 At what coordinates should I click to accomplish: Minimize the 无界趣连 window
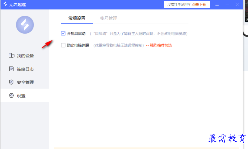click(x=227, y=4)
